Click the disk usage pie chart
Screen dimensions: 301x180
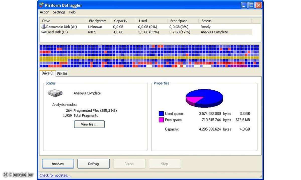[x=204, y=98]
